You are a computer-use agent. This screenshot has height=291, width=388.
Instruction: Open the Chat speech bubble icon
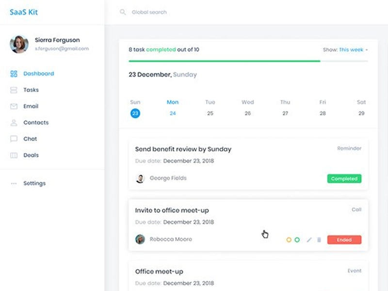(x=14, y=139)
